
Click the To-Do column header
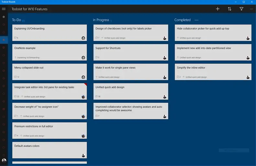(x=17, y=20)
